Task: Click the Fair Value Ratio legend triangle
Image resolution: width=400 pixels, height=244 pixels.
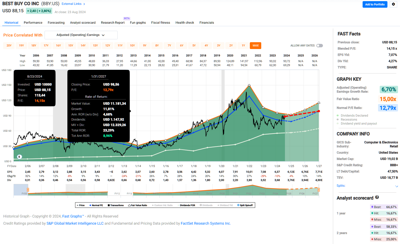Action: click(x=129, y=205)
